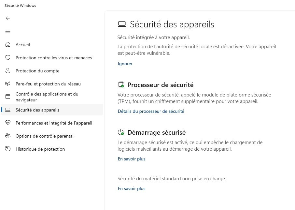This screenshot has height=210, width=295.
Task: Click the protection history clock icon
Action: tap(8, 149)
